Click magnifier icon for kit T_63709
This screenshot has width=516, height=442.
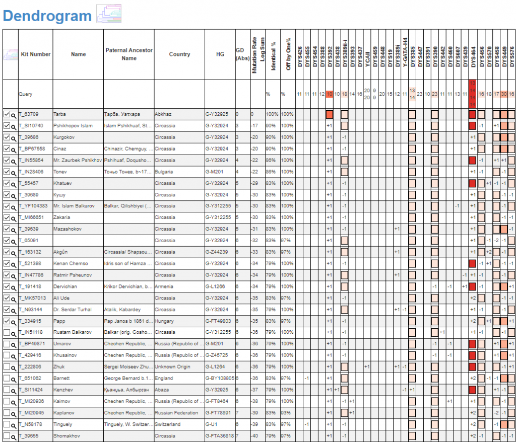pos(14,115)
